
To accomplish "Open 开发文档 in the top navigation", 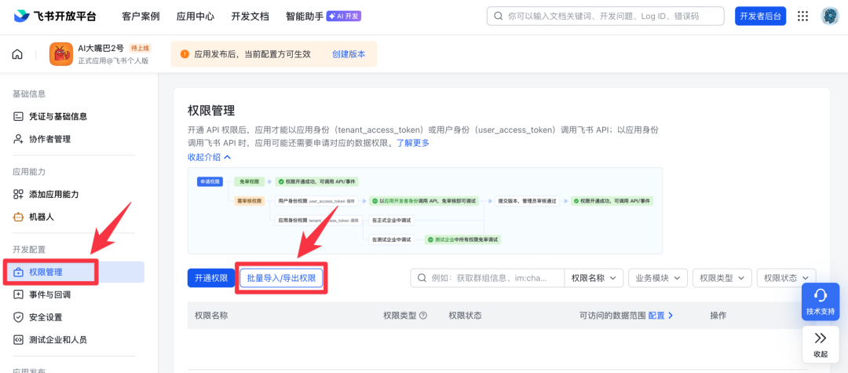I will tap(250, 16).
